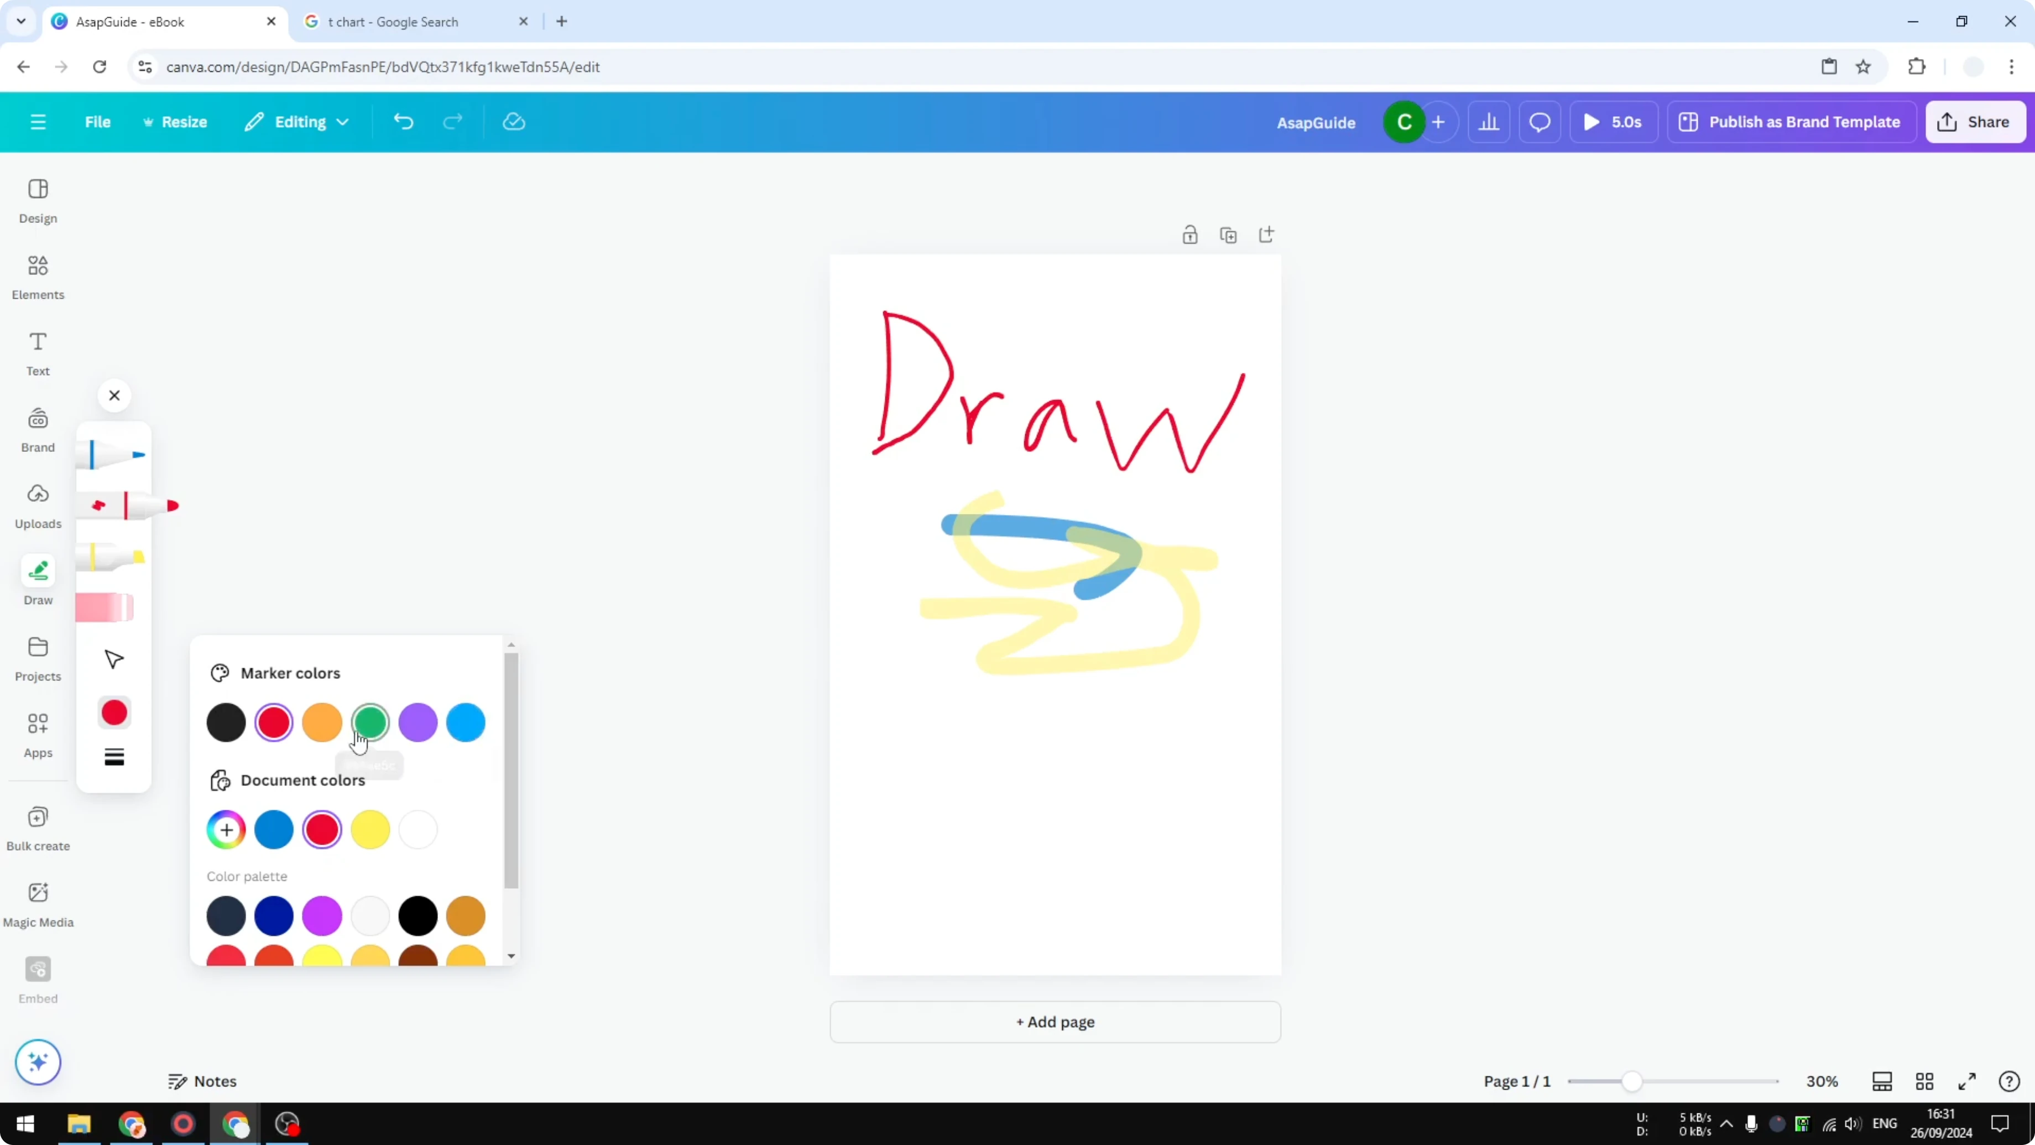
Task: Select the pink eraser tool
Action: (x=105, y=608)
